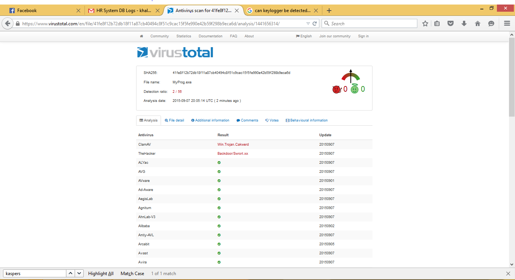515x280 pixels.
Task: Open Documentation link in navbar
Action: 210,36
